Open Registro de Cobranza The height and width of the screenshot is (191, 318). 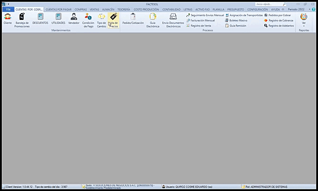click(281, 20)
